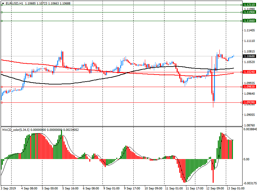This screenshot has height=192, width=257.
Task: Click the 1.08760 price scale value
Action: [250, 125]
